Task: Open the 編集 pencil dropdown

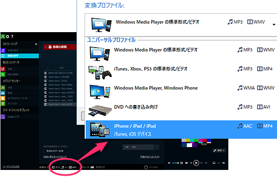Action: (x=219, y=151)
